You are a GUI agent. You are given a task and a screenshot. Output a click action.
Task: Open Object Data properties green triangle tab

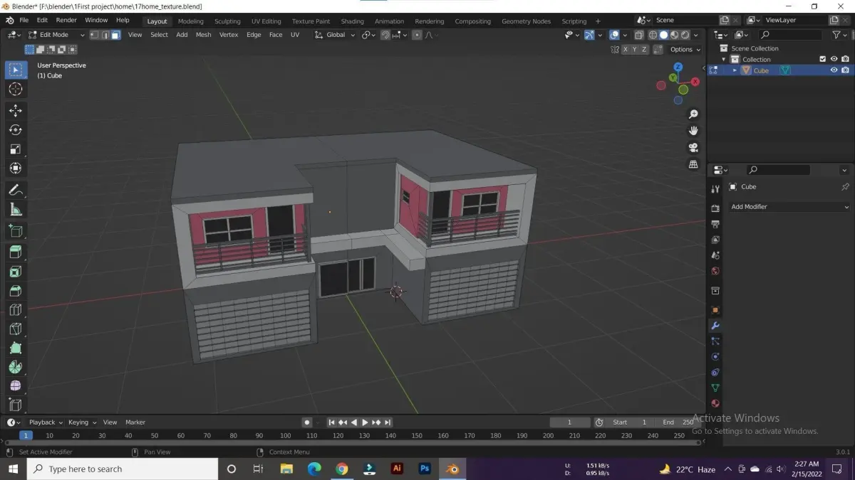(715, 388)
